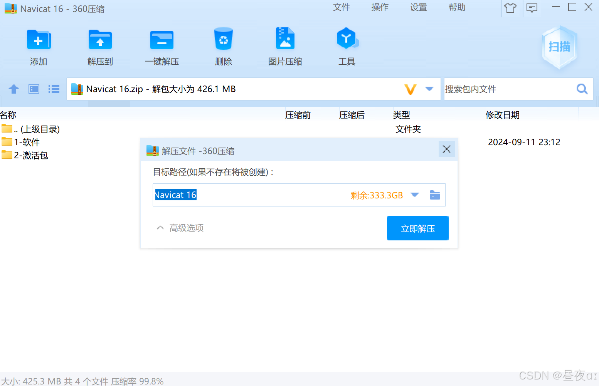Open the 操作 menu
The width and height of the screenshot is (599, 386).
tap(380, 7)
